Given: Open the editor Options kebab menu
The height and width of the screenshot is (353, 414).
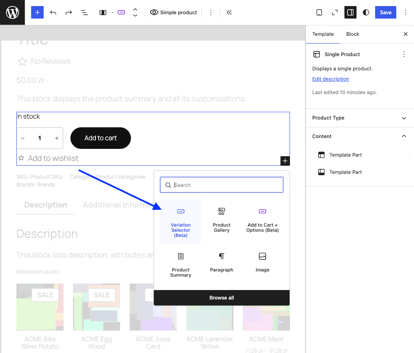Looking at the screenshot, I should coord(406,13).
